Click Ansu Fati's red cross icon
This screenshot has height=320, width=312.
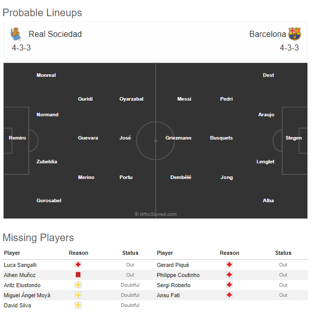coord(229,295)
